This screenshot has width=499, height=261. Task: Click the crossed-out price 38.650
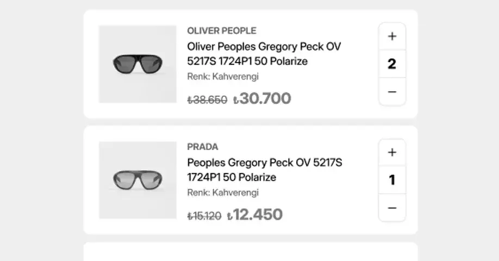pos(207,100)
